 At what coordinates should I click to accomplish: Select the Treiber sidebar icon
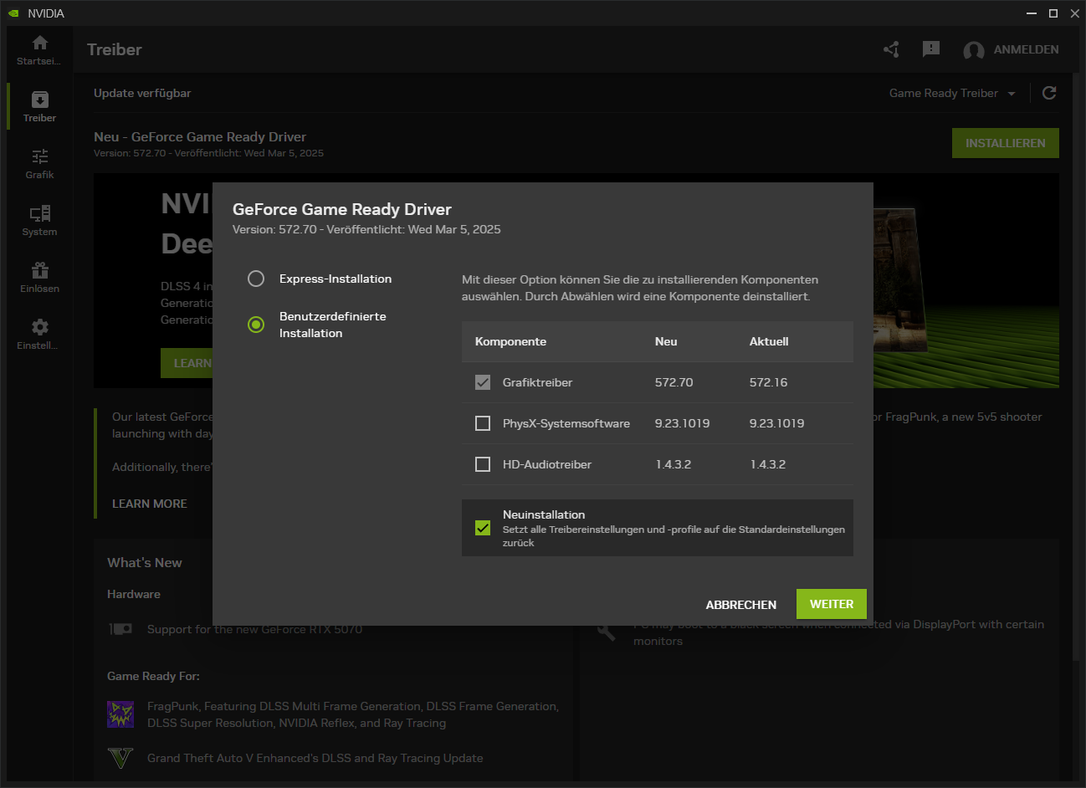click(39, 100)
